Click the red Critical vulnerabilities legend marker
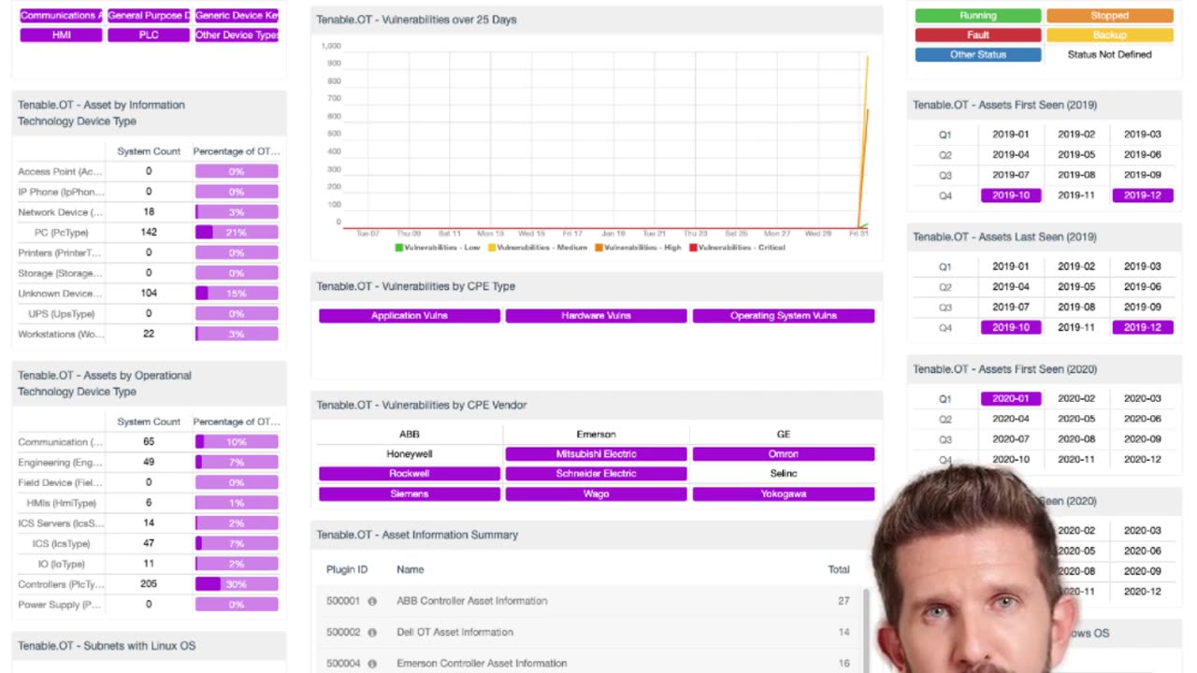The height and width of the screenshot is (673, 1197). tap(693, 248)
